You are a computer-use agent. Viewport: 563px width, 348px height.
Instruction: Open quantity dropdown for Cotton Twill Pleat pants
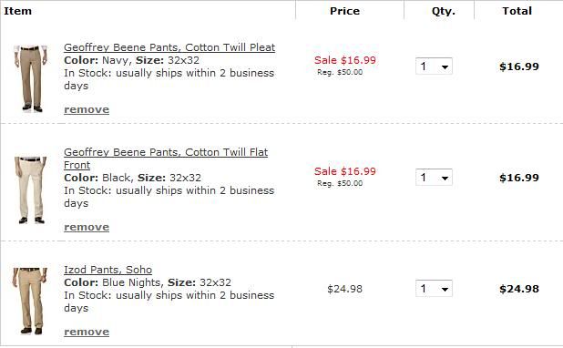tap(434, 67)
